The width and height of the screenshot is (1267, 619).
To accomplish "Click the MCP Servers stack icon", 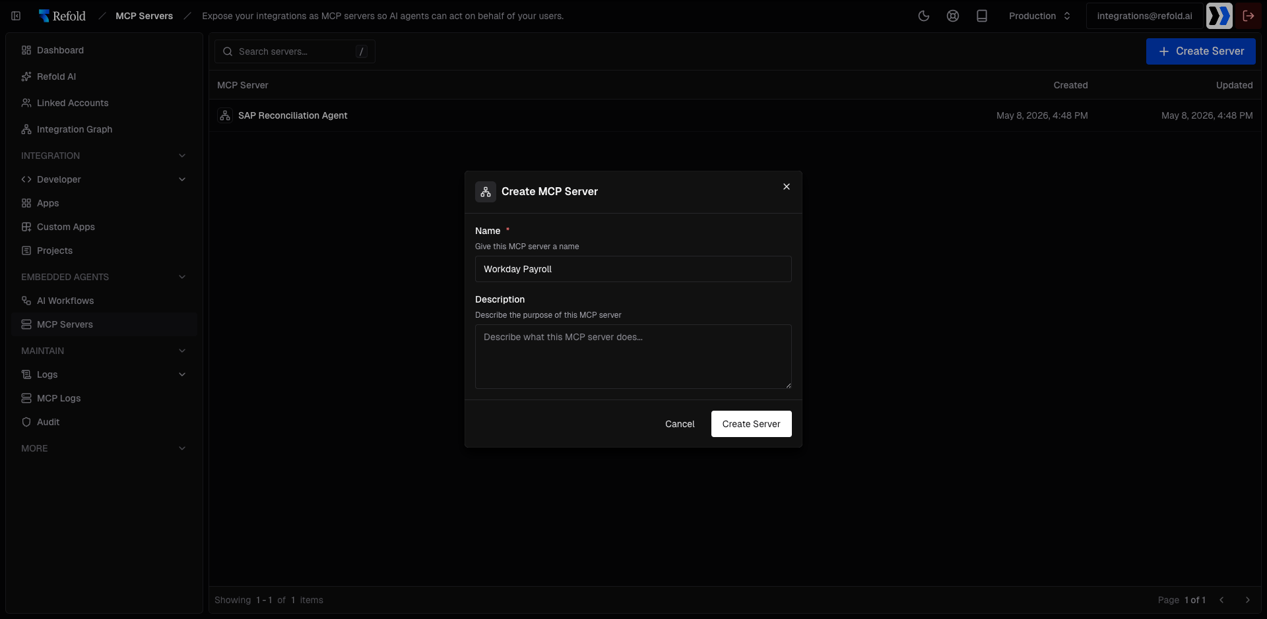I will 26,324.
